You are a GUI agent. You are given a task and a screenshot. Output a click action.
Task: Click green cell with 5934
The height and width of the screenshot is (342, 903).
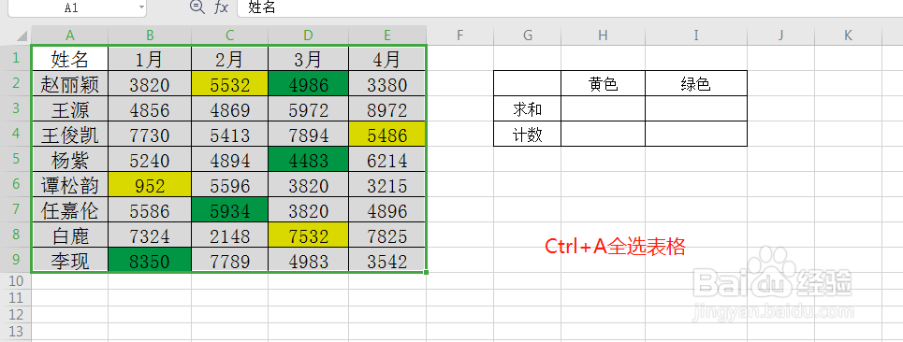(230, 210)
